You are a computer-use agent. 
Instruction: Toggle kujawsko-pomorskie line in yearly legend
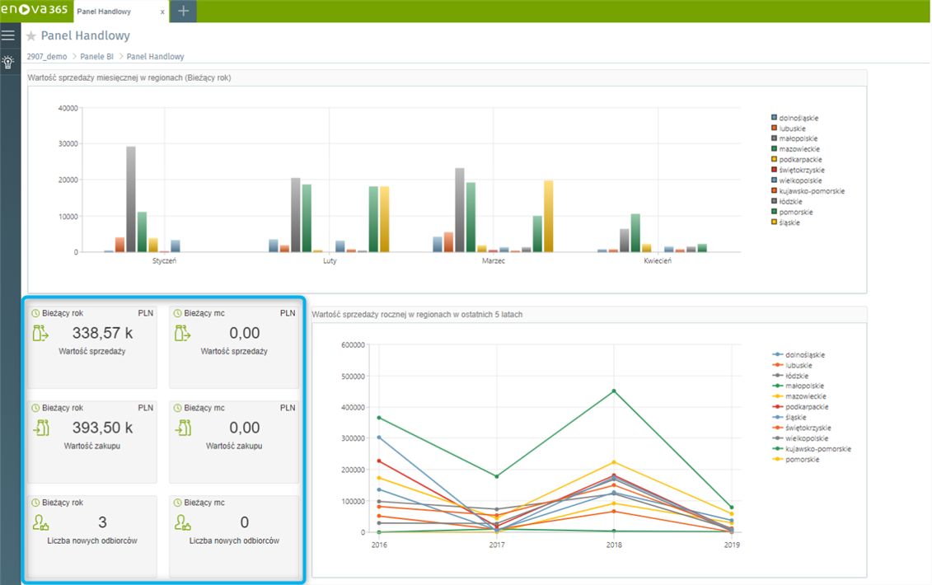pyautogui.click(x=817, y=449)
